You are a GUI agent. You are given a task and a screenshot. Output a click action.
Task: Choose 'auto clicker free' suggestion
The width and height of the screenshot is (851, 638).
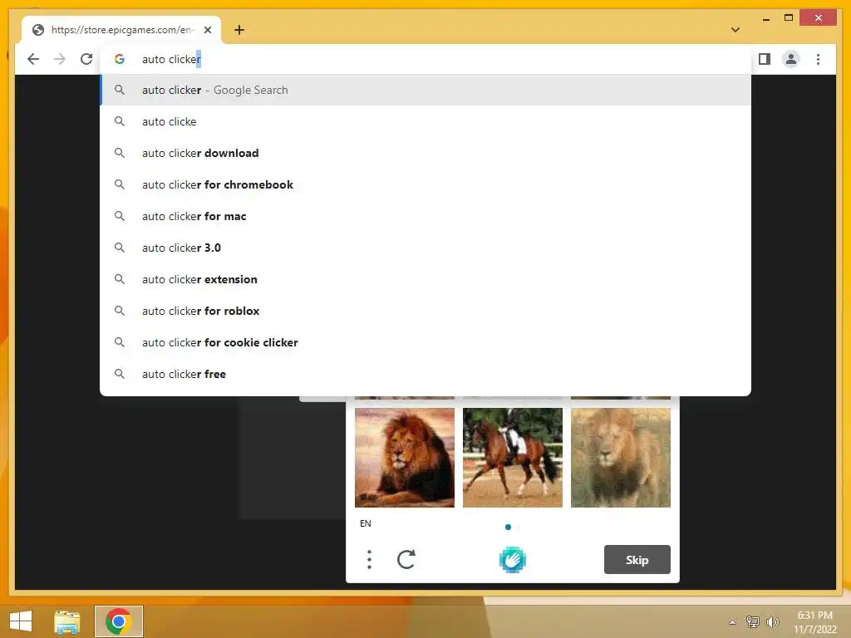425,374
